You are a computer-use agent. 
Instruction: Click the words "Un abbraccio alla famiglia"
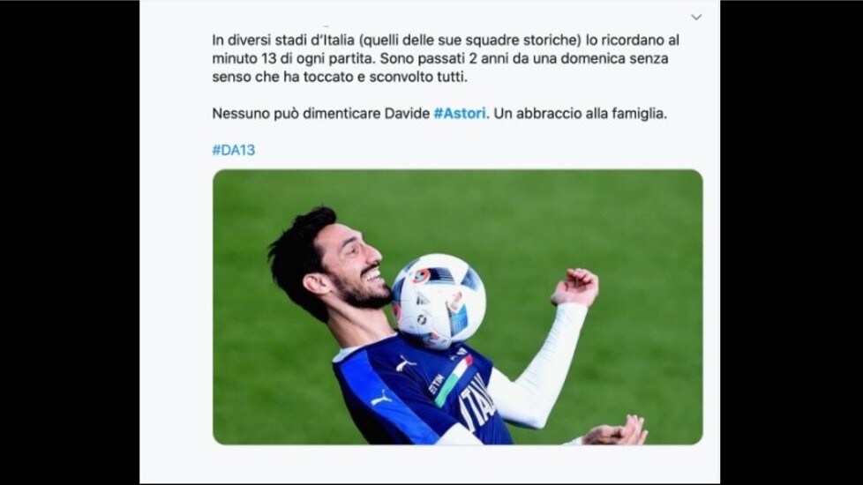580,114
